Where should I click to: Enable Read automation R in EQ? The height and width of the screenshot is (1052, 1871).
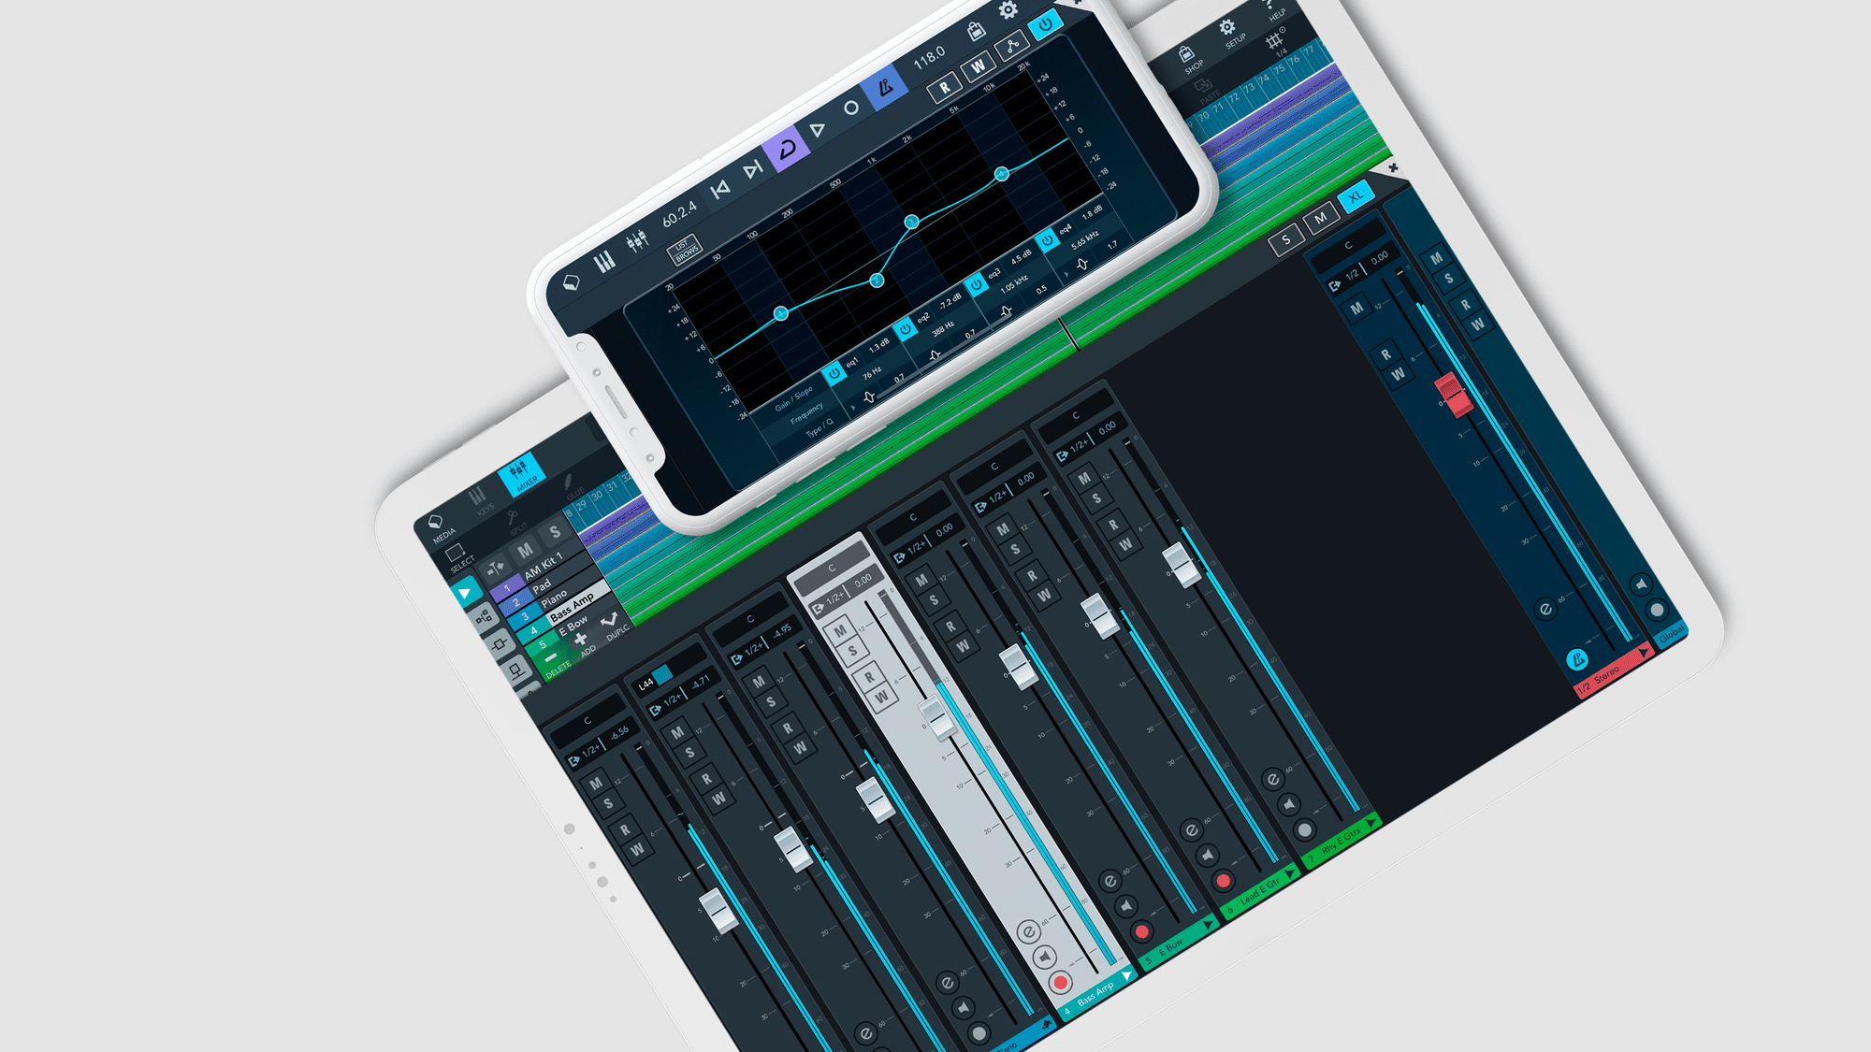pos(944,87)
